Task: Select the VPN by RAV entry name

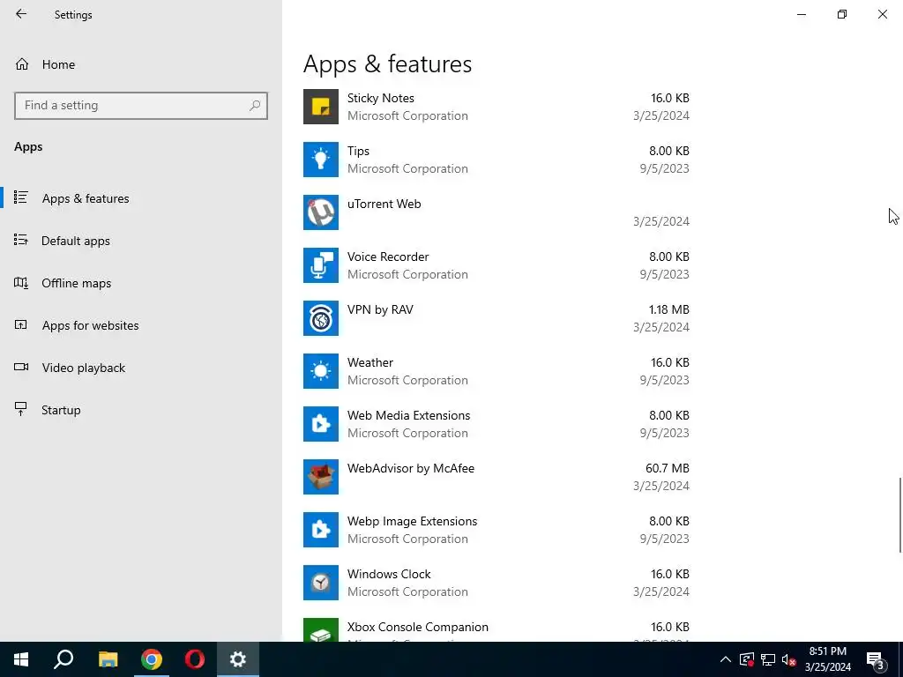Action: 380,309
